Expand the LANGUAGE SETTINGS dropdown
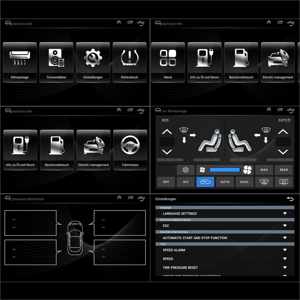 pos(285,214)
